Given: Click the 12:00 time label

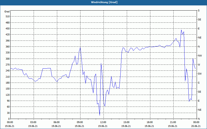Looking at the screenshot, I should (x=102, y=122).
